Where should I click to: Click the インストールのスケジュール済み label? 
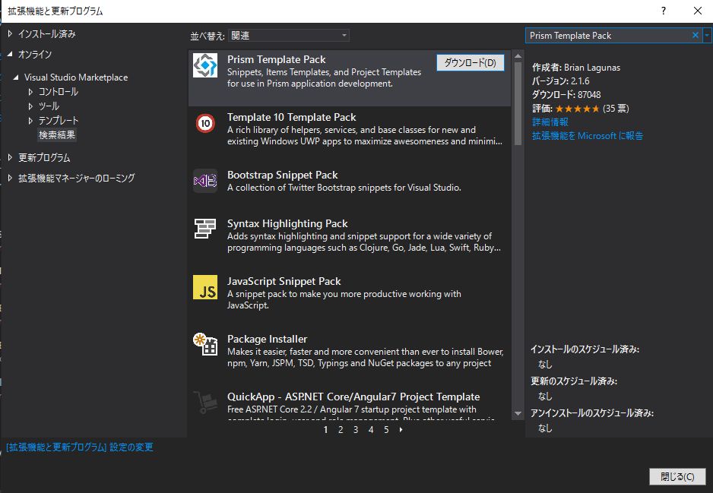pos(585,349)
